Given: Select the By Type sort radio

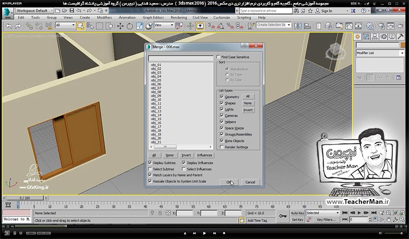Looking at the screenshot, I should click(227, 74).
